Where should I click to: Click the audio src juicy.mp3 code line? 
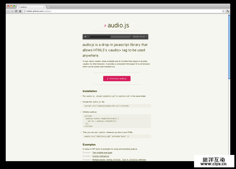point(117,136)
